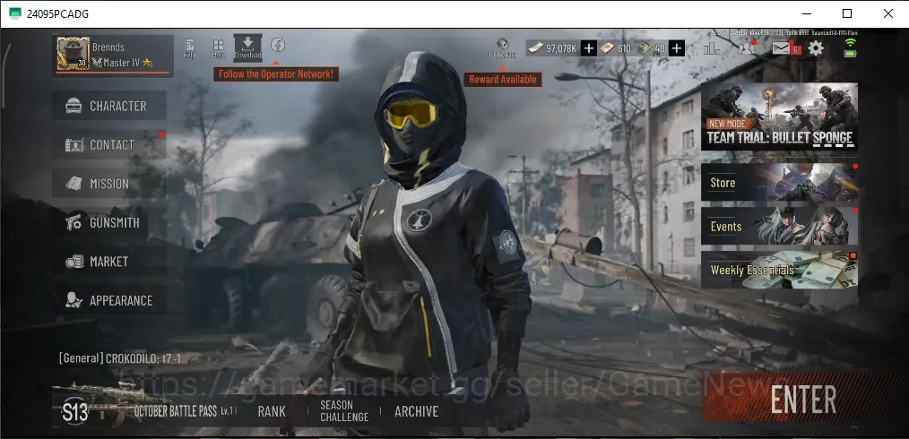Viewport: 909px width, 439px height.
Task: Open the ARCHIVE tab
Action: tap(416, 412)
